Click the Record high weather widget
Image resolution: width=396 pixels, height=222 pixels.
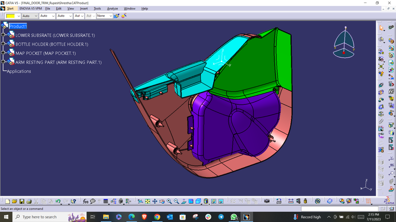click(x=307, y=217)
